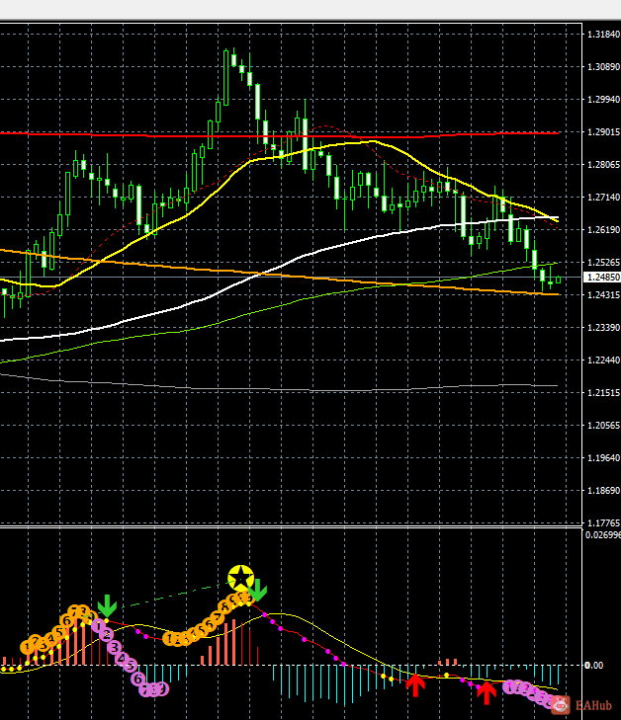Screen dimensions: 621x720
Task: Click the 1.21515 price level label
Action: tap(603, 393)
